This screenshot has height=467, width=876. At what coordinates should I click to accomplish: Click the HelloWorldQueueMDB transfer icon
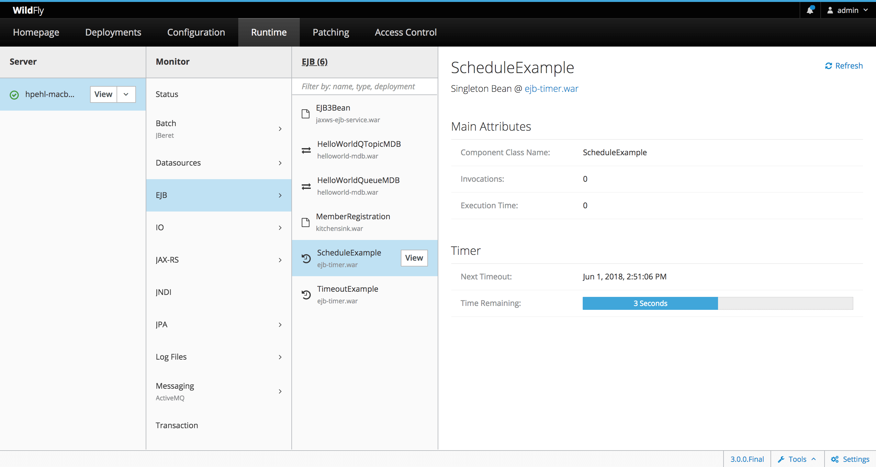point(306,185)
